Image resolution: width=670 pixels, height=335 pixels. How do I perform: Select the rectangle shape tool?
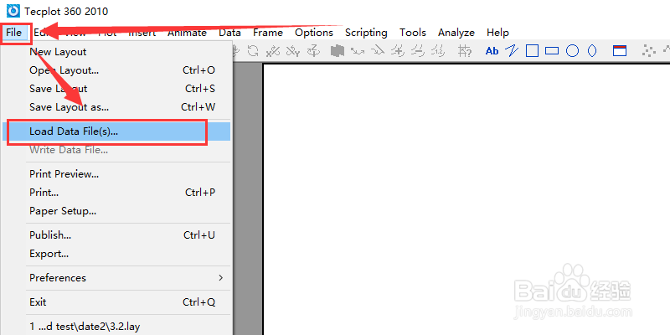tap(552, 51)
